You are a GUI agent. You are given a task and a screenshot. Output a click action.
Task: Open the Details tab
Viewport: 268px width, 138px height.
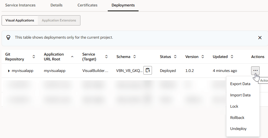(x=56, y=5)
